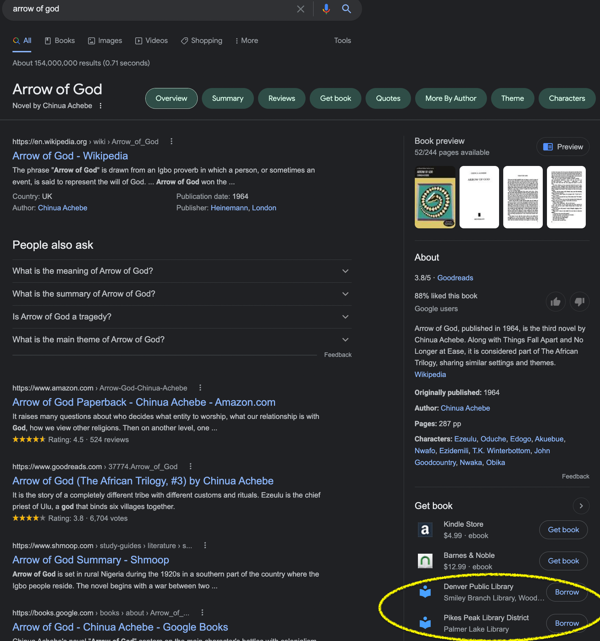
Task: Open the three-dot menu for Wikipedia result
Action: [171, 141]
